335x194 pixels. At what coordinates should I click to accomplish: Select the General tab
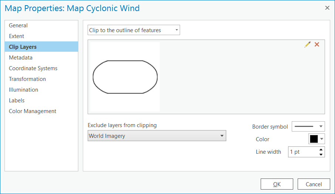click(18, 25)
